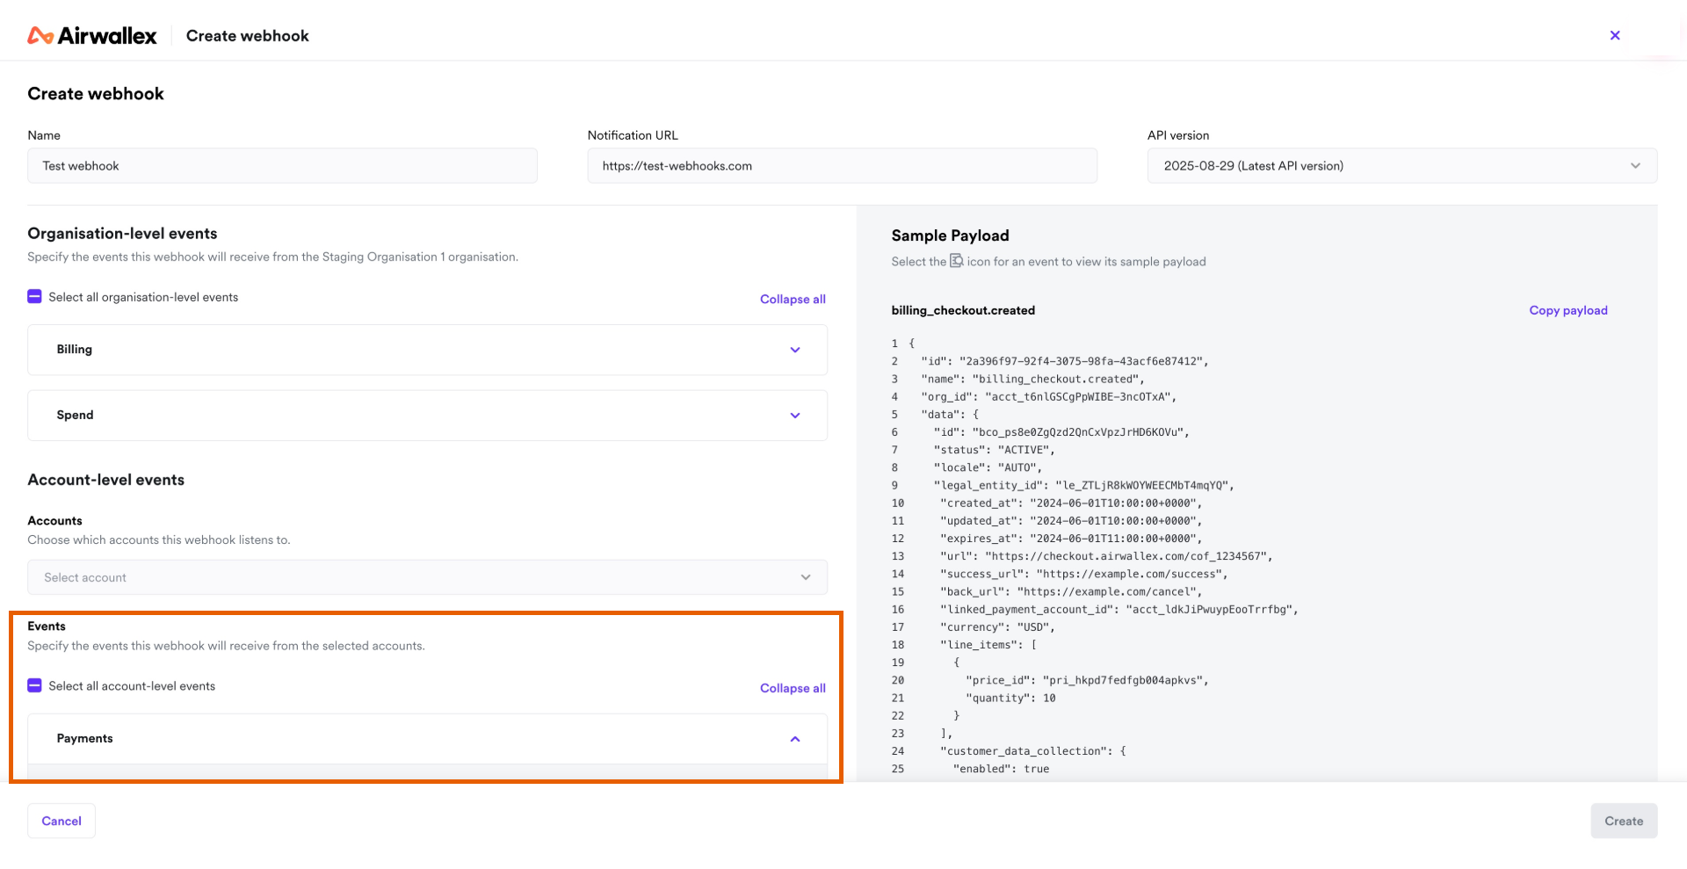
Task: Open the API version dropdown
Action: (x=1402, y=166)
